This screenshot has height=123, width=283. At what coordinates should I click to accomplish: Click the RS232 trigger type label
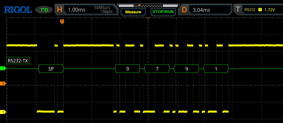click(x=250, y=10)
